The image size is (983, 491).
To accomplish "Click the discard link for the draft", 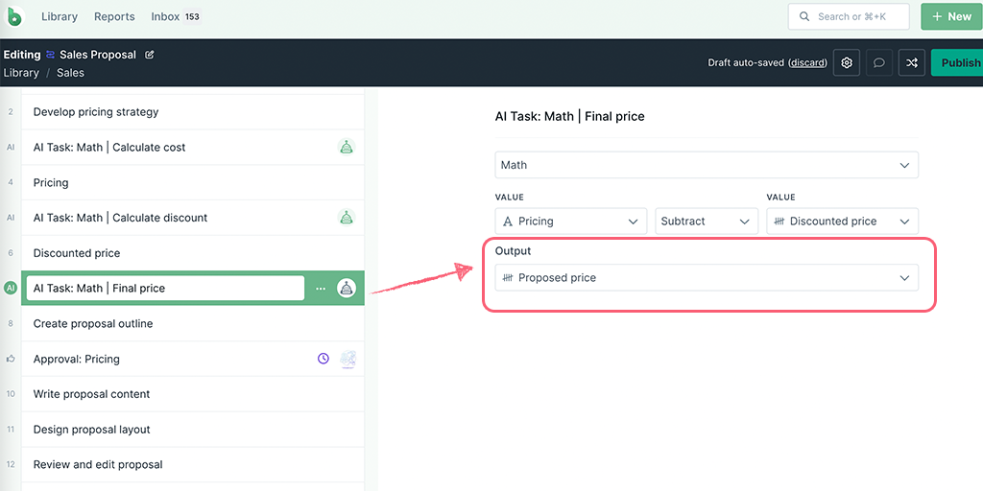I will click(807, 63).
